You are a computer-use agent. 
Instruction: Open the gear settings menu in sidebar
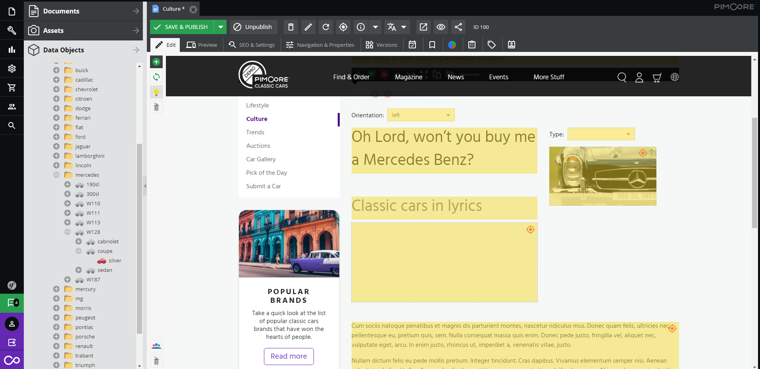(x=12, y=69)
